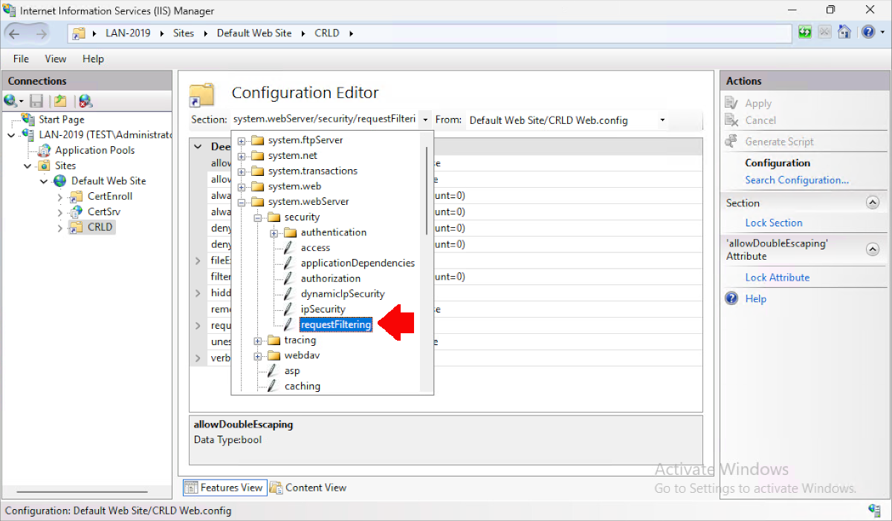Collapse the system.webServer node
Screen dimensions: 892x521
[x=242, y=202]
